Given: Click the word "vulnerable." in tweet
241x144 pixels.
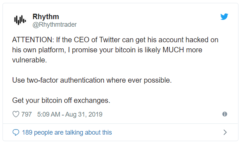Looking at the screenshot, I should (30, 60).
